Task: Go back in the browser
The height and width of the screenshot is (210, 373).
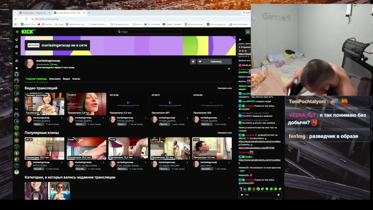Action: 16,19
